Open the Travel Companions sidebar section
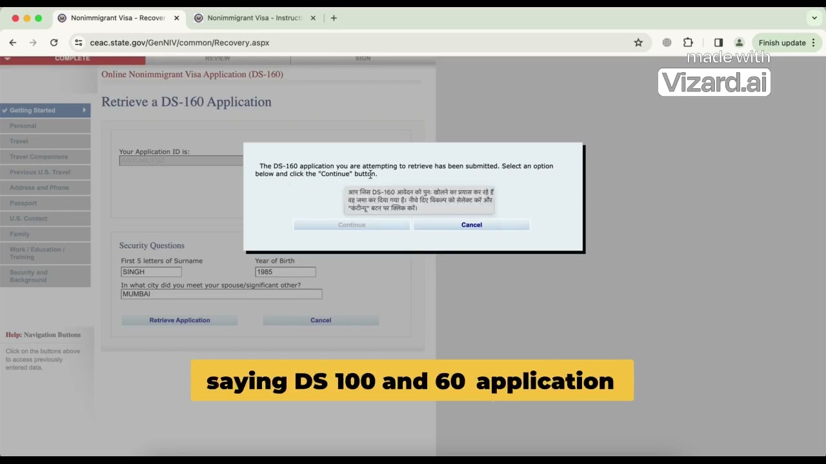Viewport: 826px width, 464px height. coord(45,157)
